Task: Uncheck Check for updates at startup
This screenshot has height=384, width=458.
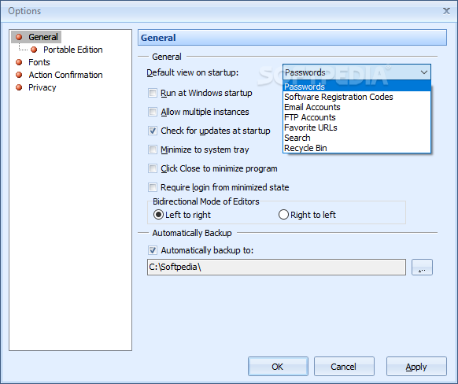Action: (x=153, y=131)
